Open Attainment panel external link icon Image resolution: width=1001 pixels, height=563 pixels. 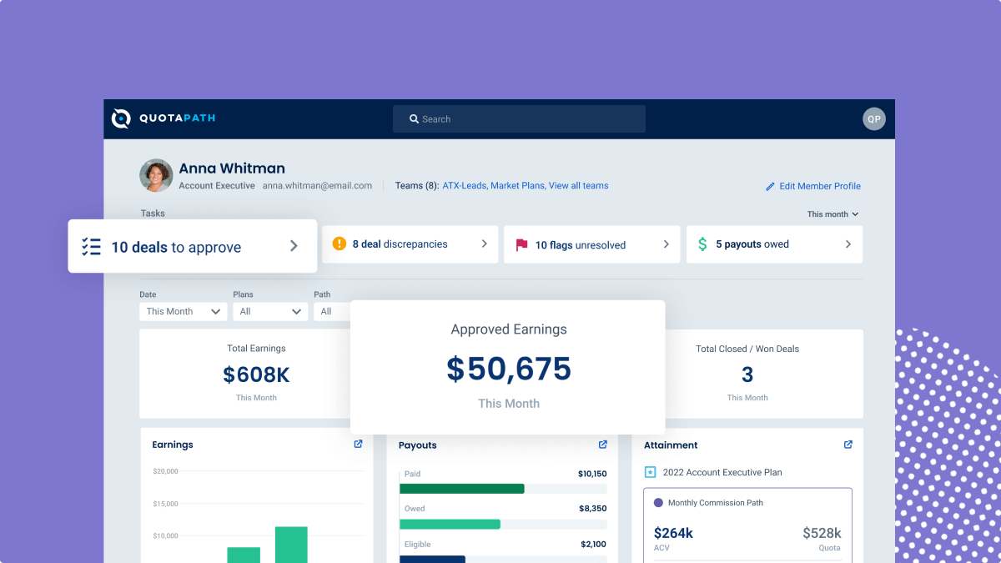click(x=848, y=445)
